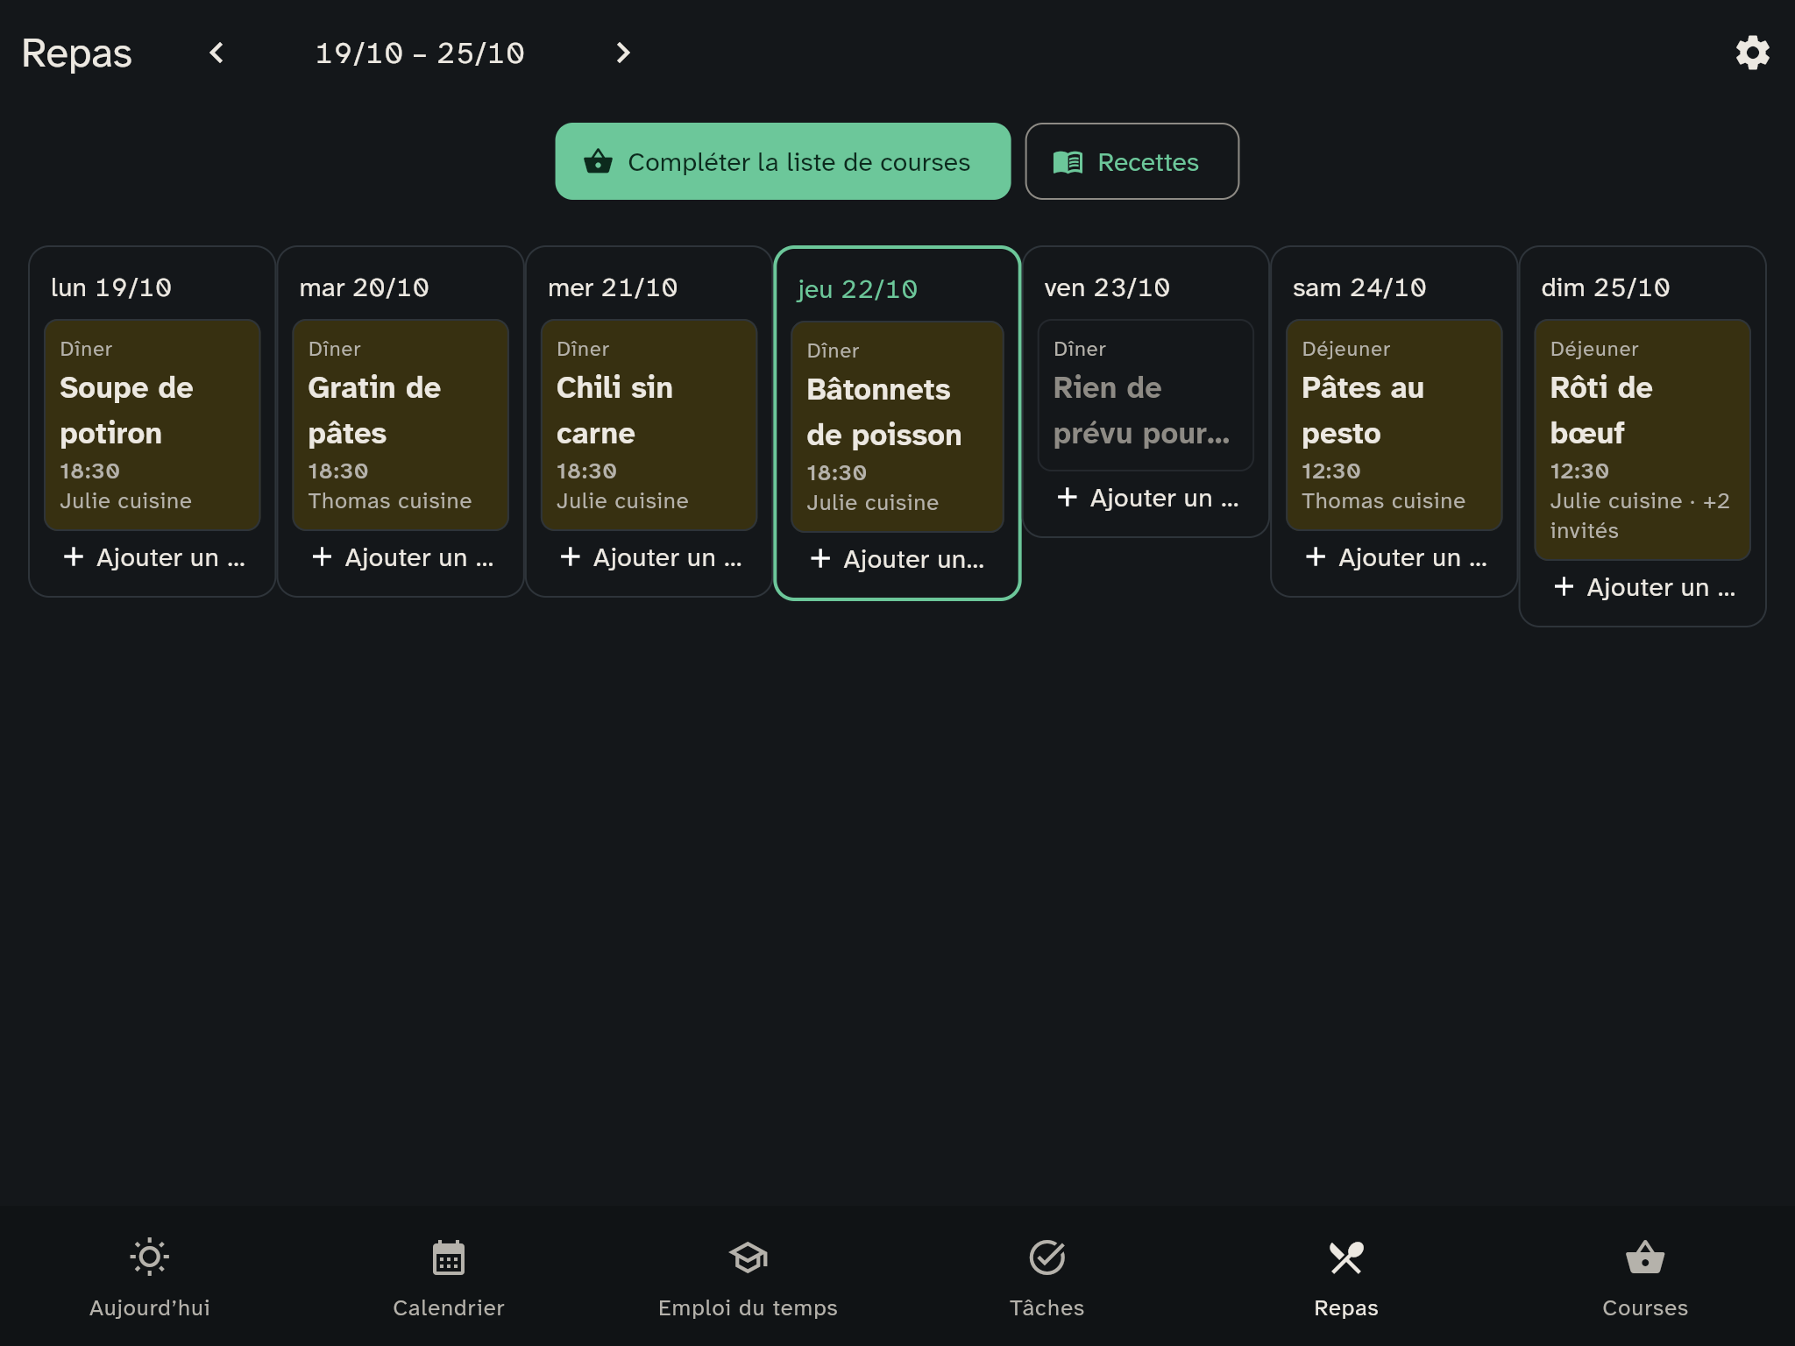Open the Gratin de pâtes meal card
The height and width of the screenshot is (1346, 1795).
point(401,425)
